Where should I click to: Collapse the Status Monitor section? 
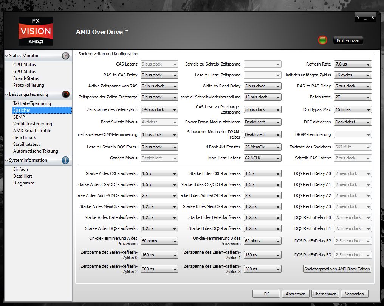click(x=6, y=56)
